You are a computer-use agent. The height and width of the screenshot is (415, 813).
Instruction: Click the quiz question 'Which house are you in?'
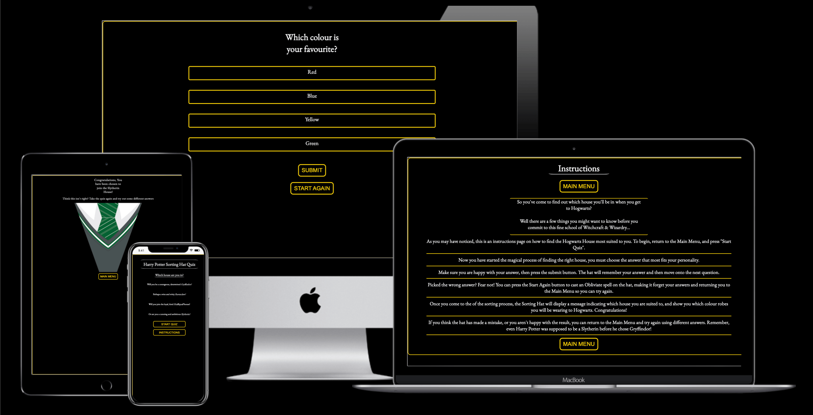tap(169, 276)
